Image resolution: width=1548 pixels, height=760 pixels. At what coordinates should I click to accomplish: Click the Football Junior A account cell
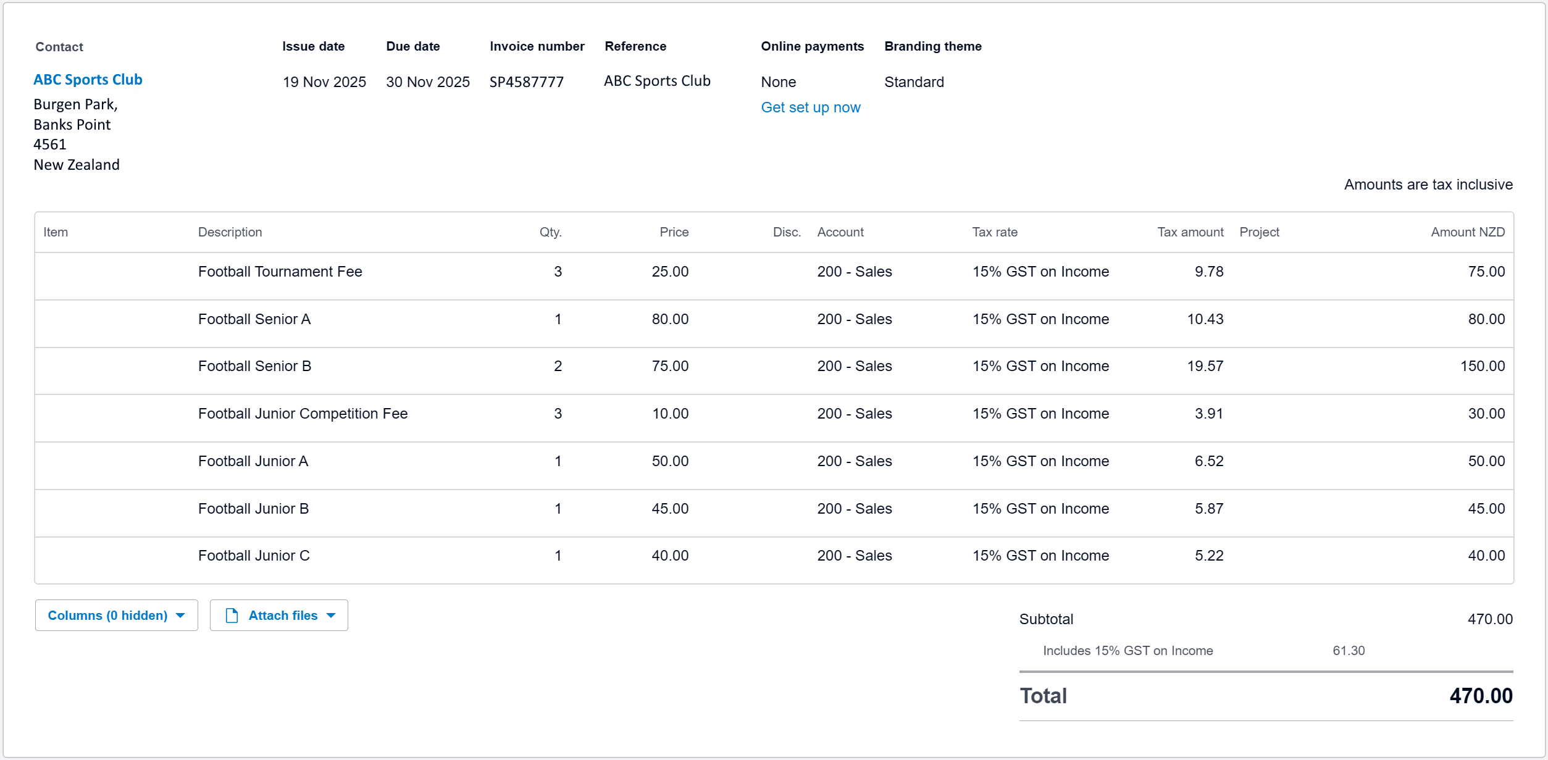(x=854, y=461)
